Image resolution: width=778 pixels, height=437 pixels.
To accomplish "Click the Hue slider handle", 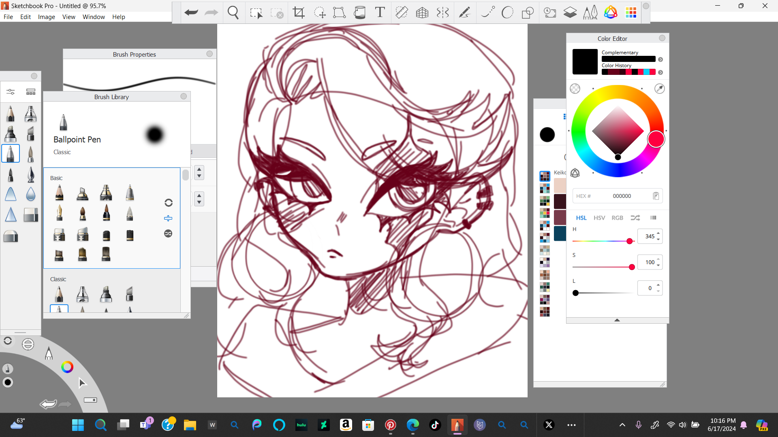I will pyautogui.click(x=629, y=241).
